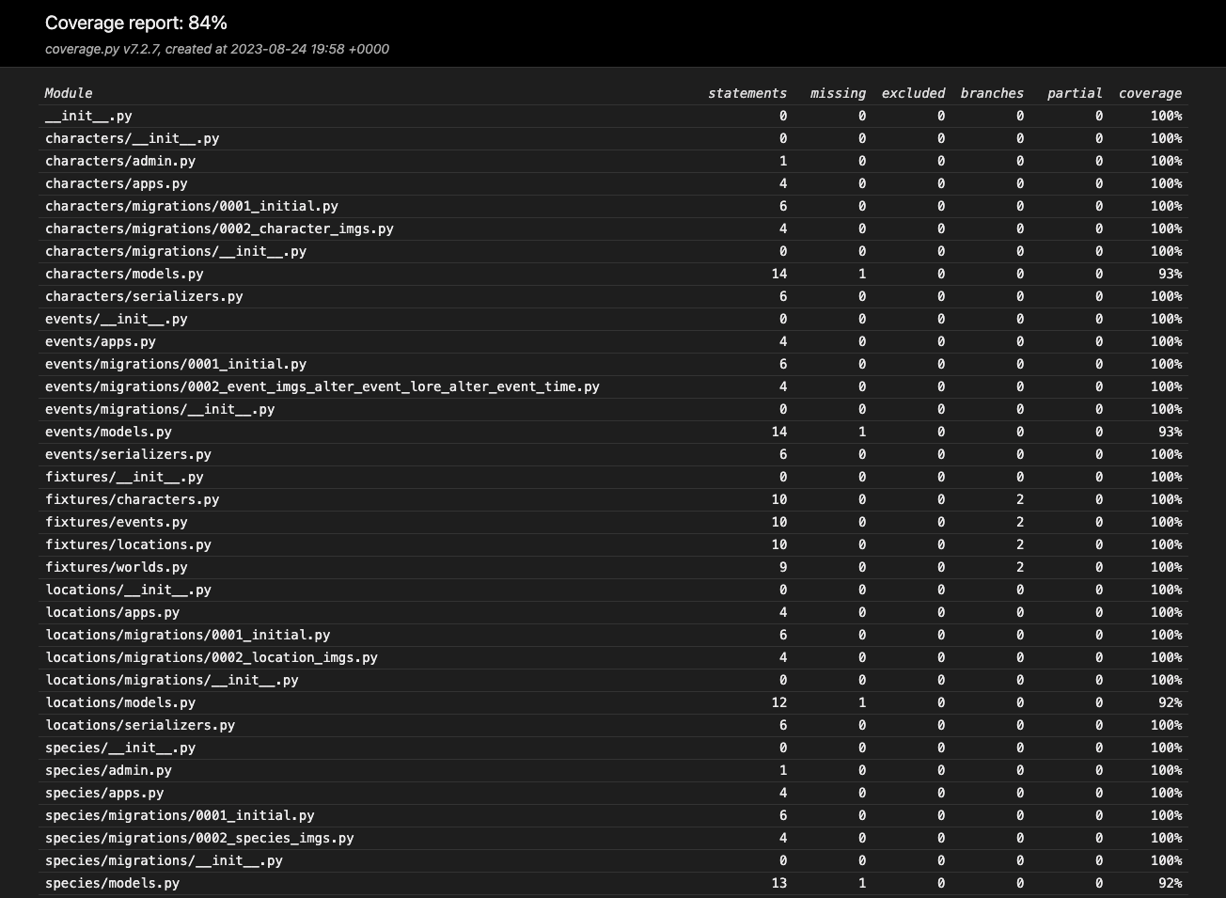
Task: Open characters/migrations/0001_initial.py report
Action: click(x=192, y=206)
